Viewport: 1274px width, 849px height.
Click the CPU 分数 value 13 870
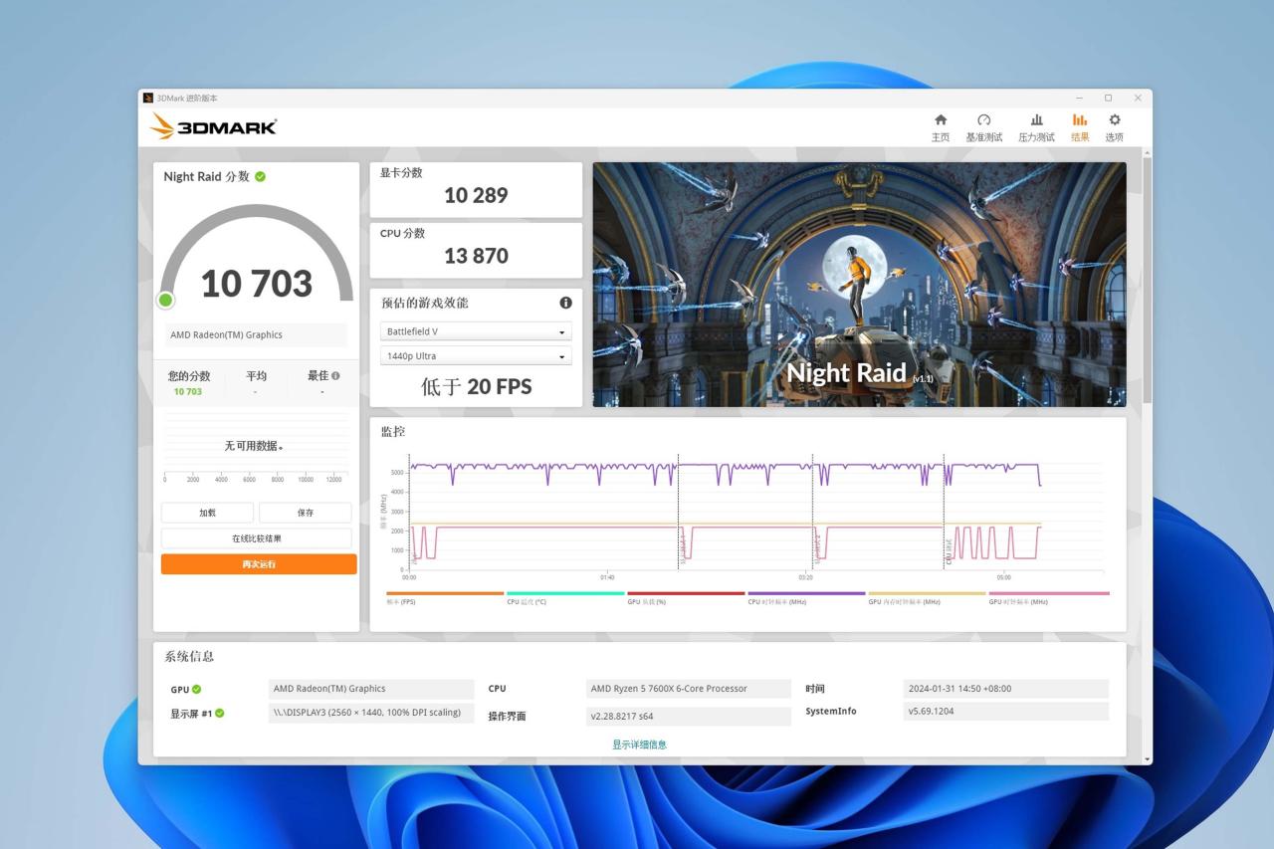[476, 256]
